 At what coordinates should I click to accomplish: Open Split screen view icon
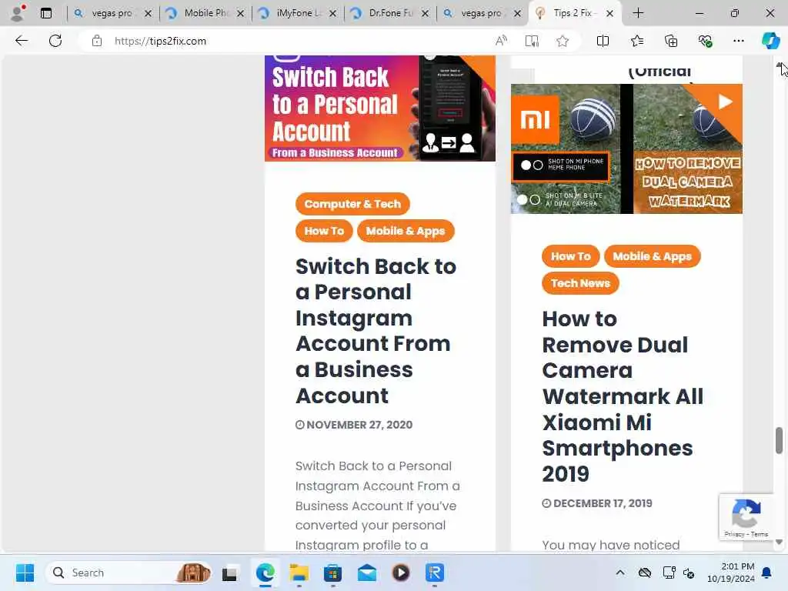tap(603, 41)
